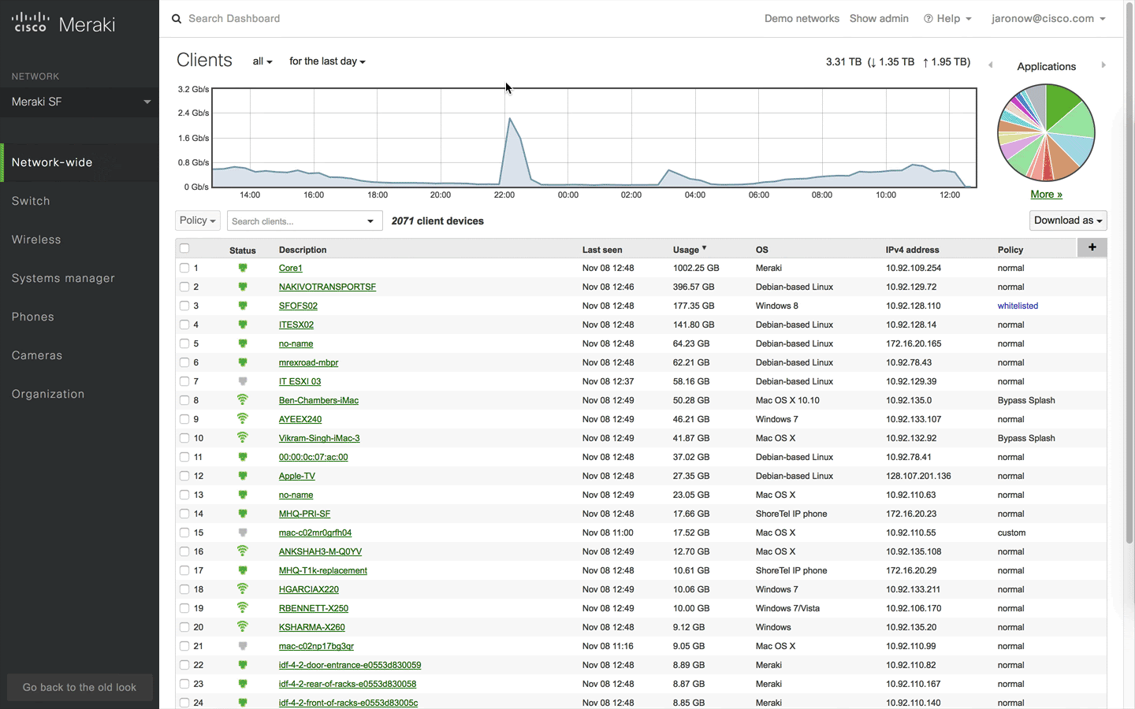Click the whitelisted policy text for SFOFS02
Image resolution: width=1135 pixels, height=709 pixels.
tap(1018, 306)
